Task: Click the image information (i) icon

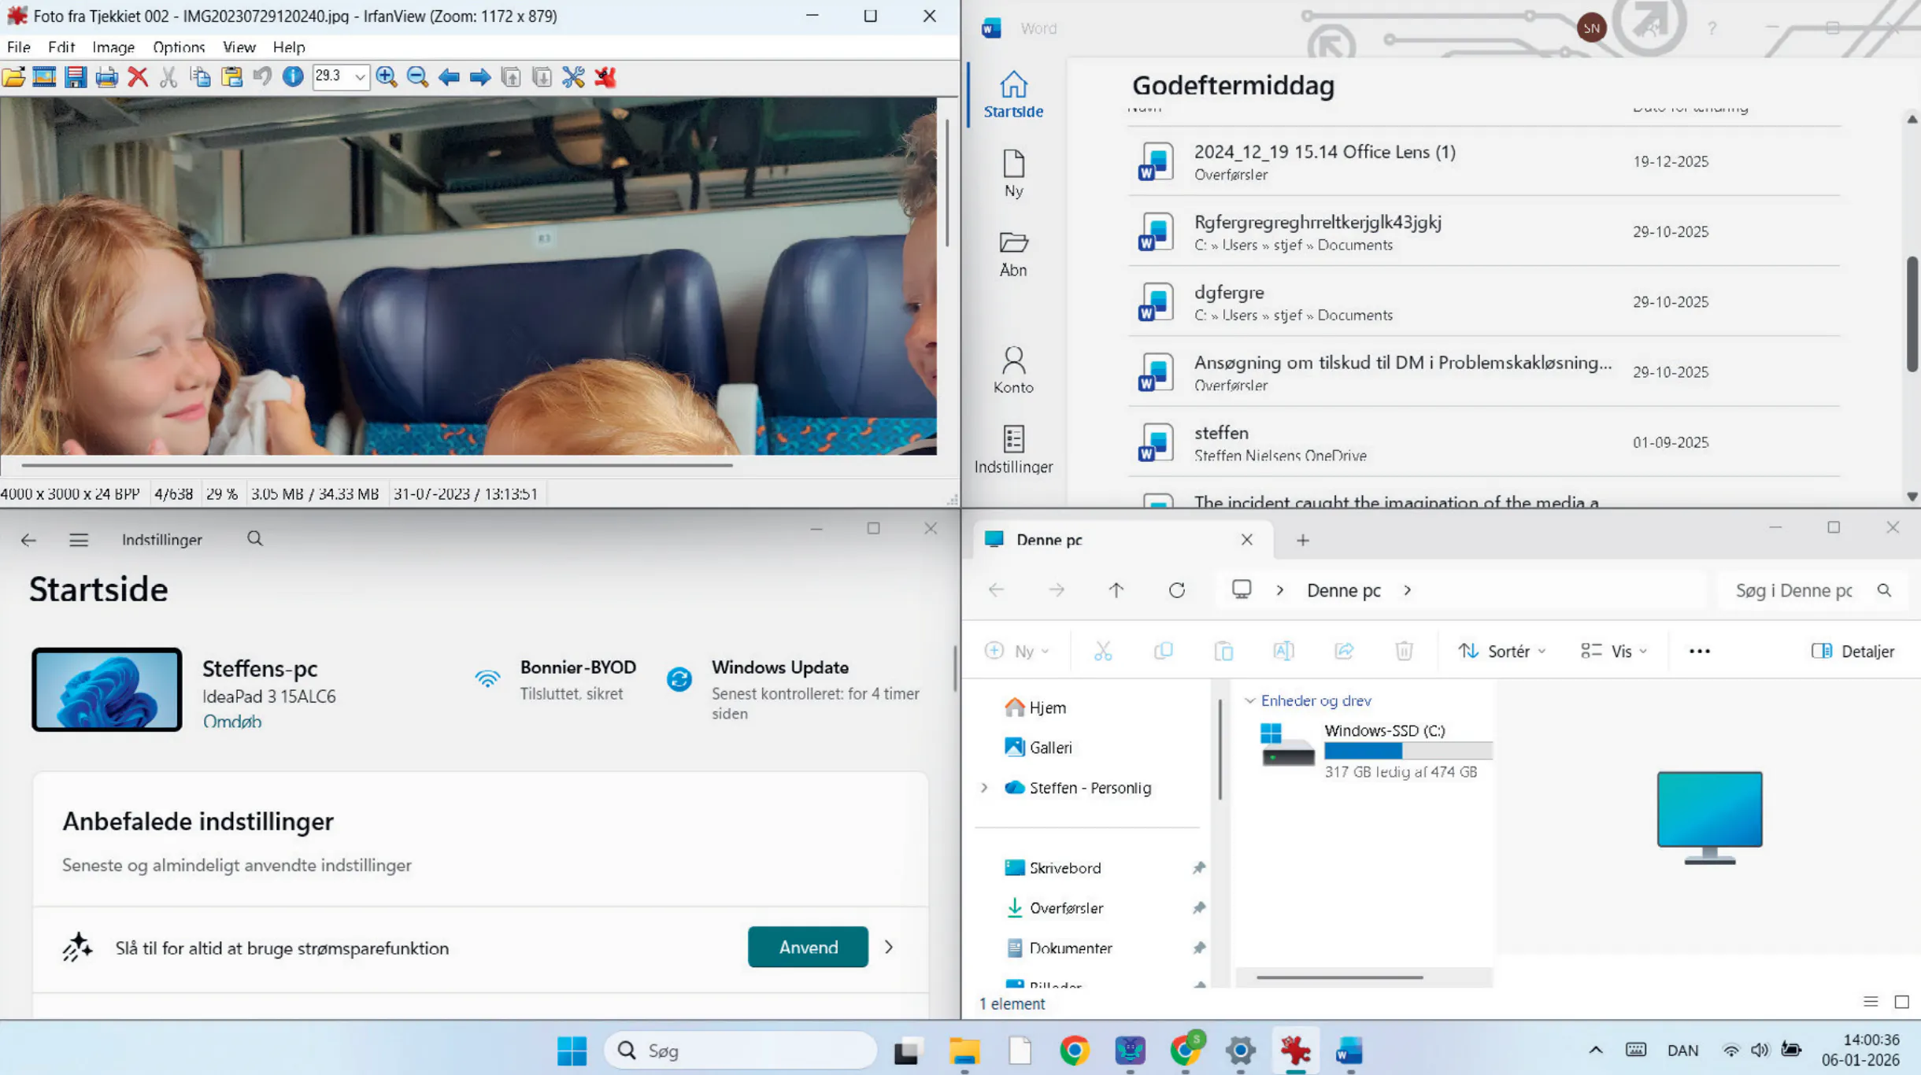Action: pos(293,77)
